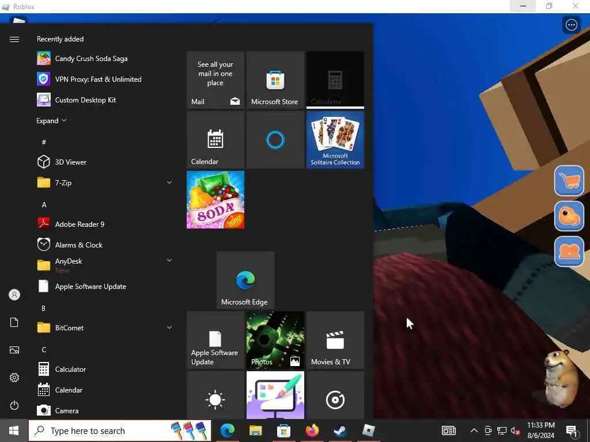
Task: Expand the 7-Zip folder chevron
Action: pyautogui.click(x=169, y=182)
